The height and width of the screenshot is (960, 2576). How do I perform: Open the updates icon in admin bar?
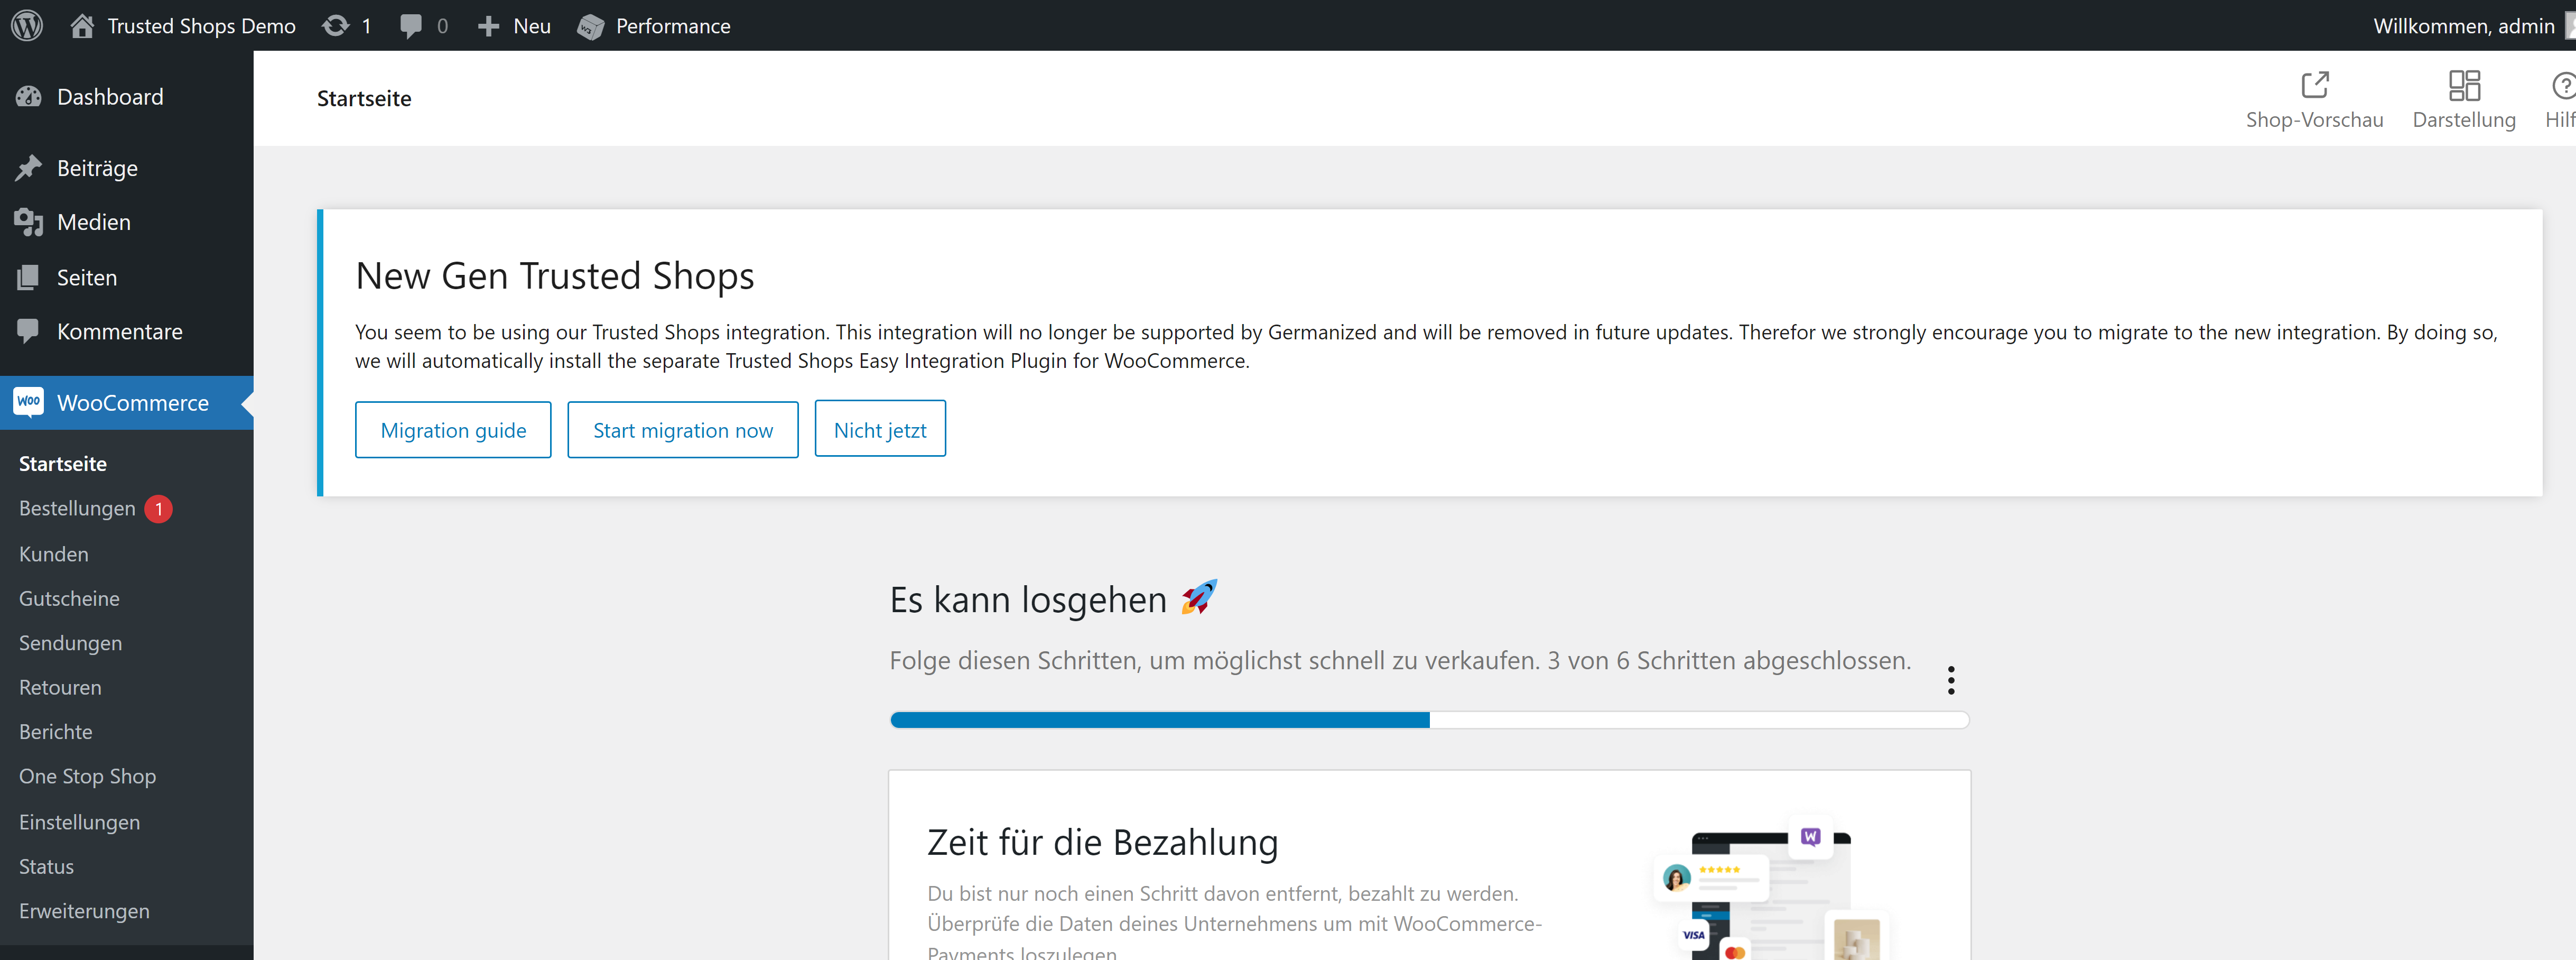point(336,25)
